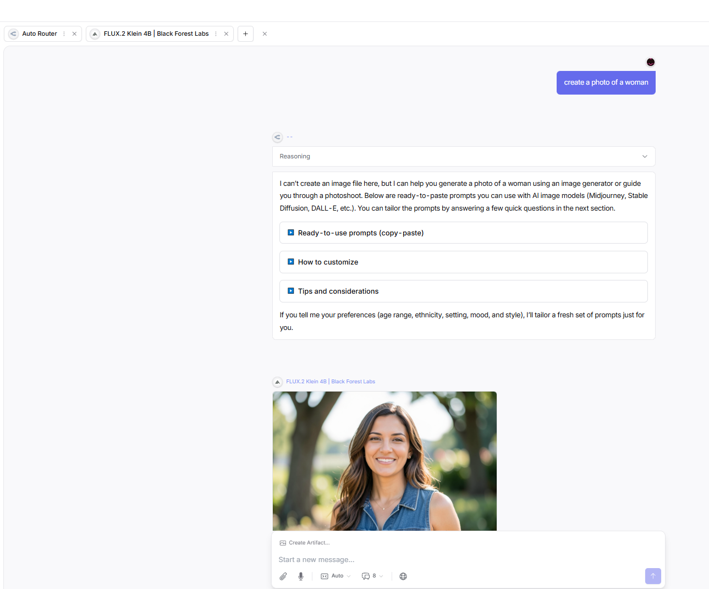Open the generated woman photo thumbnail
This screenshot has height=589, width=709.
point(384,461)
